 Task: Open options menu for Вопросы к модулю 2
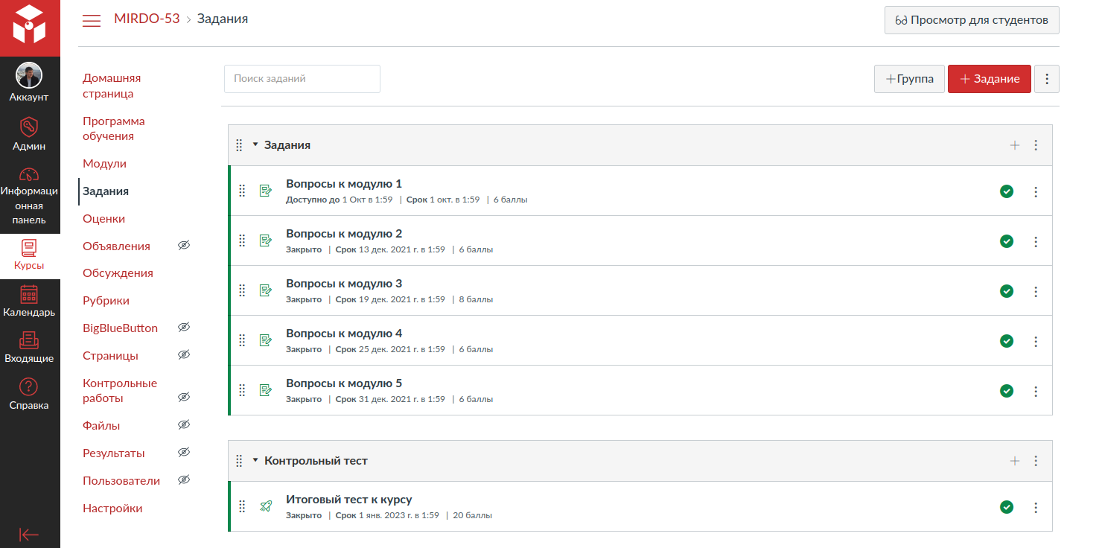[x=1036, y=241]
